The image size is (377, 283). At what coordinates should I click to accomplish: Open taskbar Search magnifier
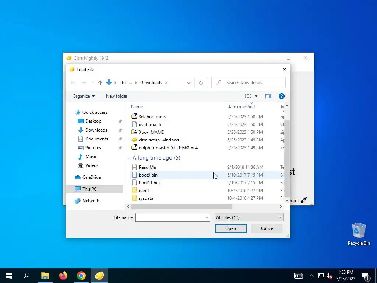(27, 276)
